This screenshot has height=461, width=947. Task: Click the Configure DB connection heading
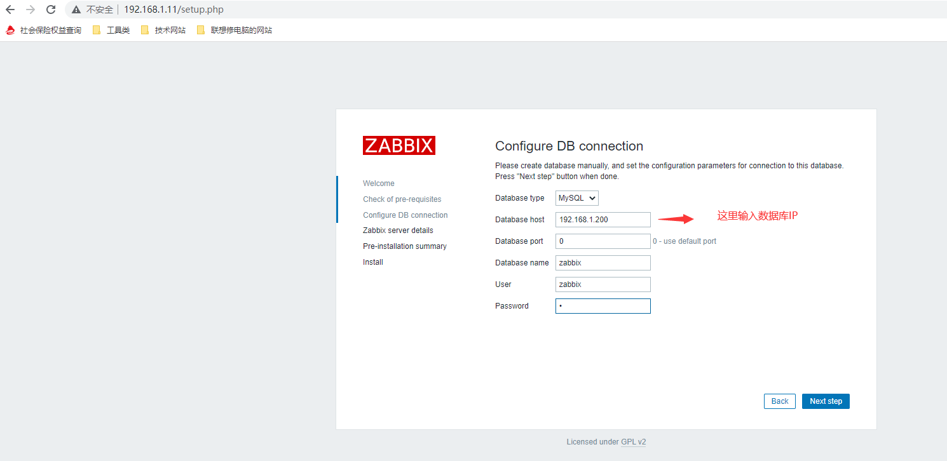[569, 146]
